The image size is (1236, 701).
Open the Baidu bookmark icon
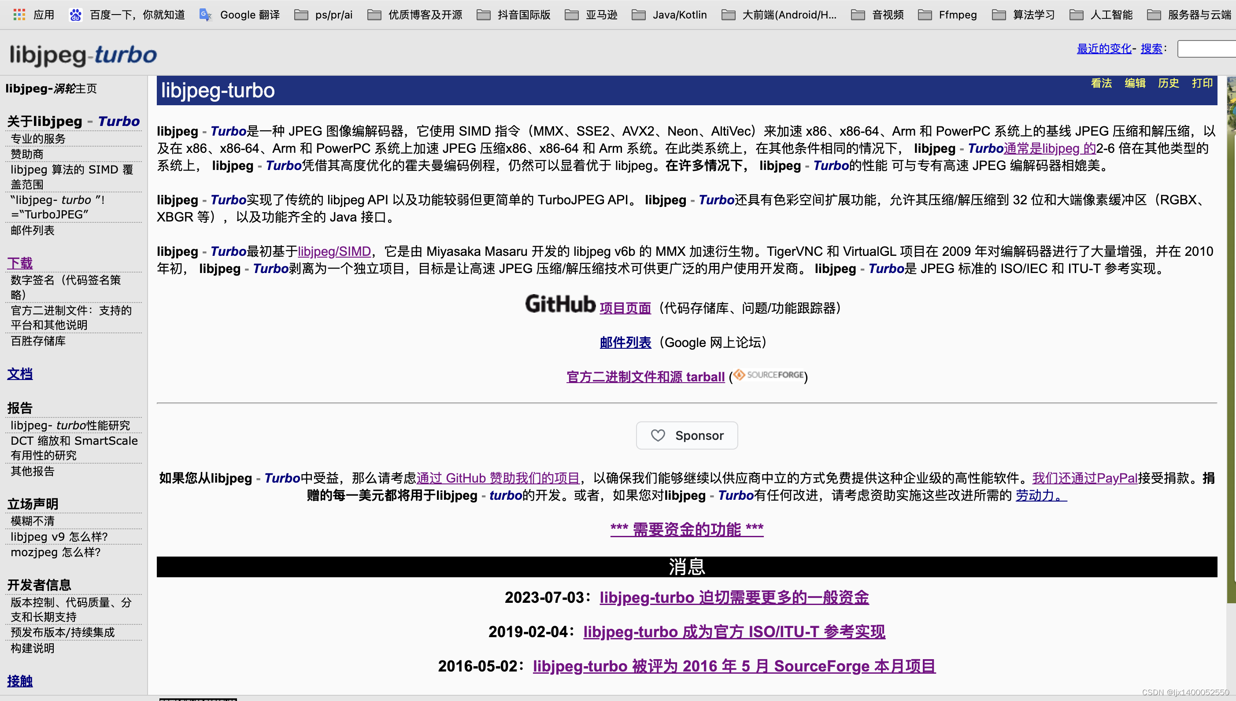(75, 15)
